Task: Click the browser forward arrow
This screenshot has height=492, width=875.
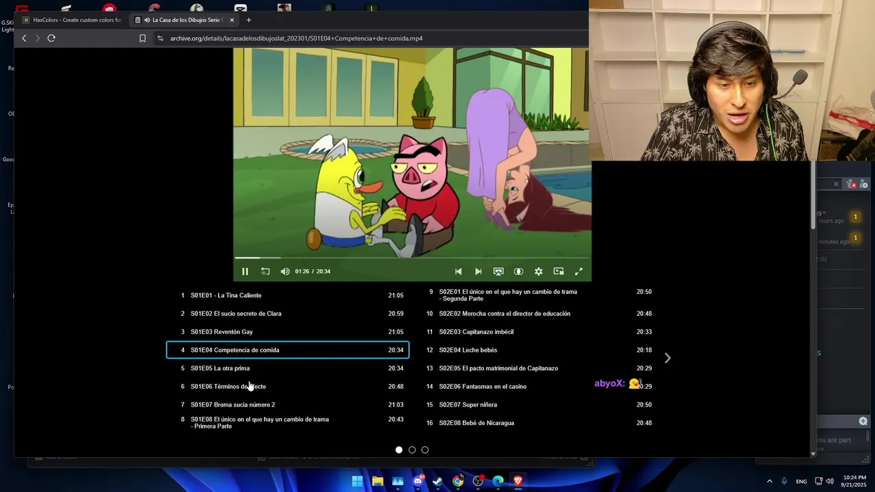Action: (38, 38)
